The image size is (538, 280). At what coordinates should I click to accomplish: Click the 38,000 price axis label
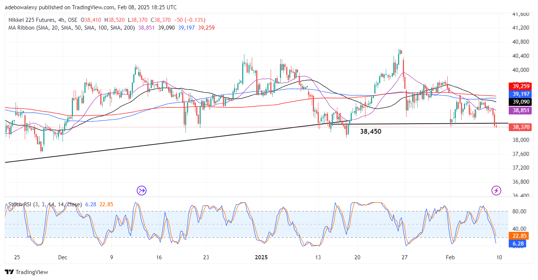pyautogui.click(x=520, y=140)
